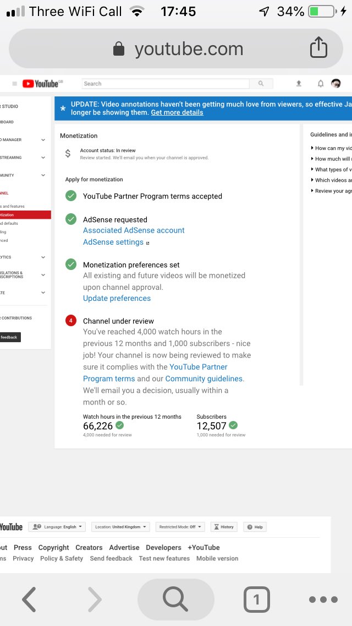352x626 pixels.
Task: Open the notifications bell
Action: (x=321, y=83)
